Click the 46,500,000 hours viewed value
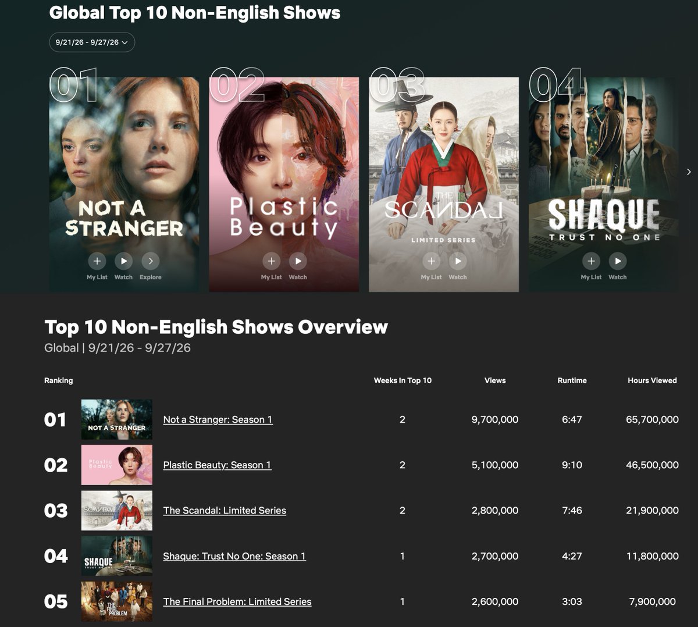698x627 pixels. click(652, 465)
